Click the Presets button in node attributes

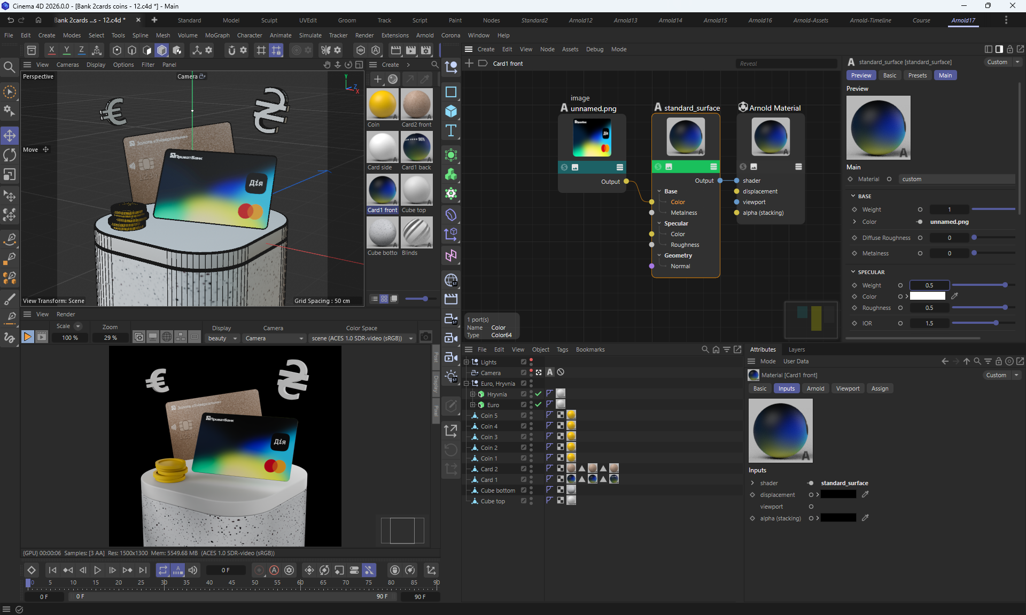click(x=917, y=75)
